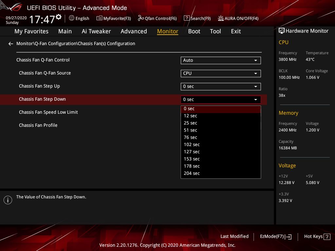Open Qfan Control fan icon
Image resolution: width=335 pixels, height=251 pixels.
[141, 18]
